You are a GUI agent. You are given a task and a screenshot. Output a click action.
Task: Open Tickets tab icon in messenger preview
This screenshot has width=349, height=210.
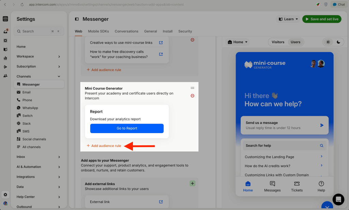click(x=297, y=183)
